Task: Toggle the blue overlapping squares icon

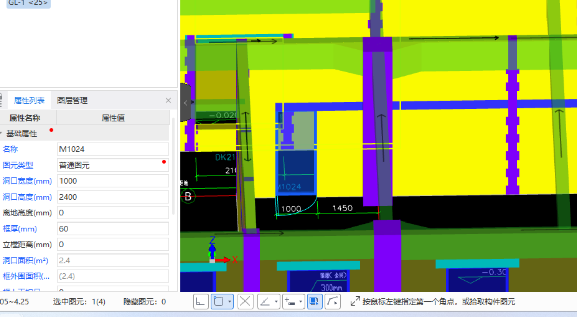Action: click(315, 302)
